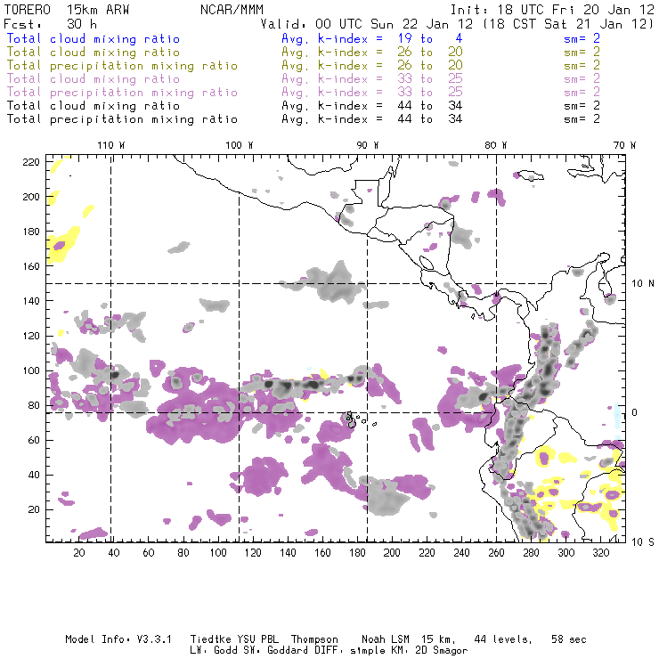Click the y-axis tick label "40"

[34, 475]
